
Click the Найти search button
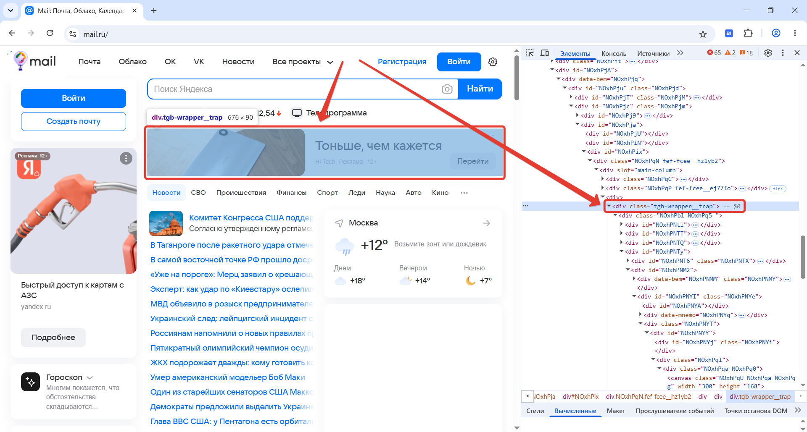pos(480,89)
